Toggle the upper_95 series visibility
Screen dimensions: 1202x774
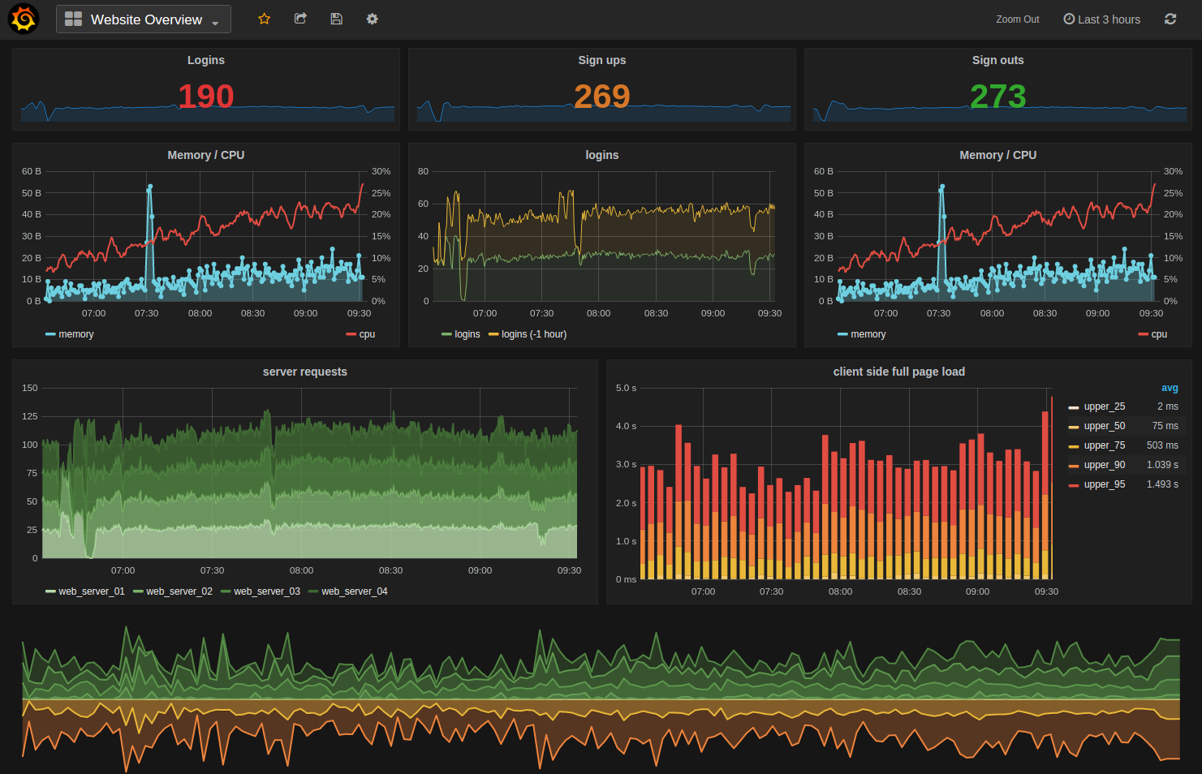1105,484
